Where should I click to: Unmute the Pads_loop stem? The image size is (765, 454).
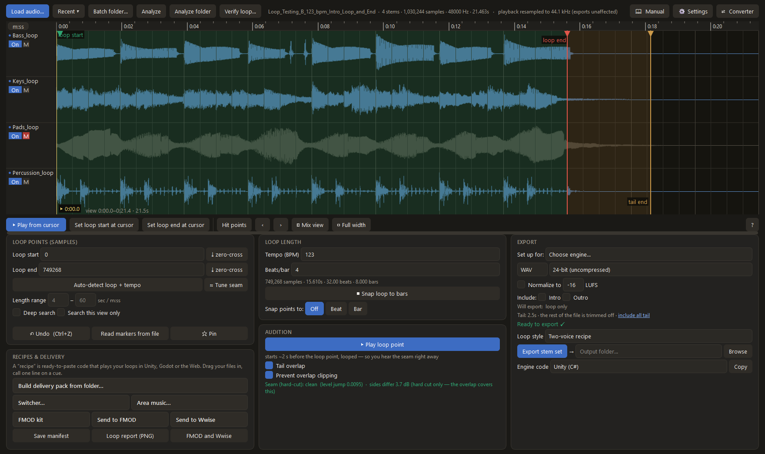coord(26,136)
